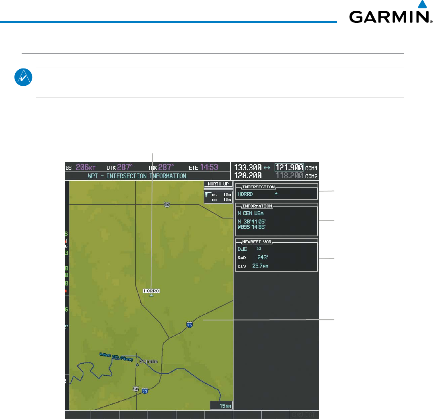Click the Highway 56 shield on map
Image resolution: width=433 pixels, height=419 pixels.
coord(167,204)
